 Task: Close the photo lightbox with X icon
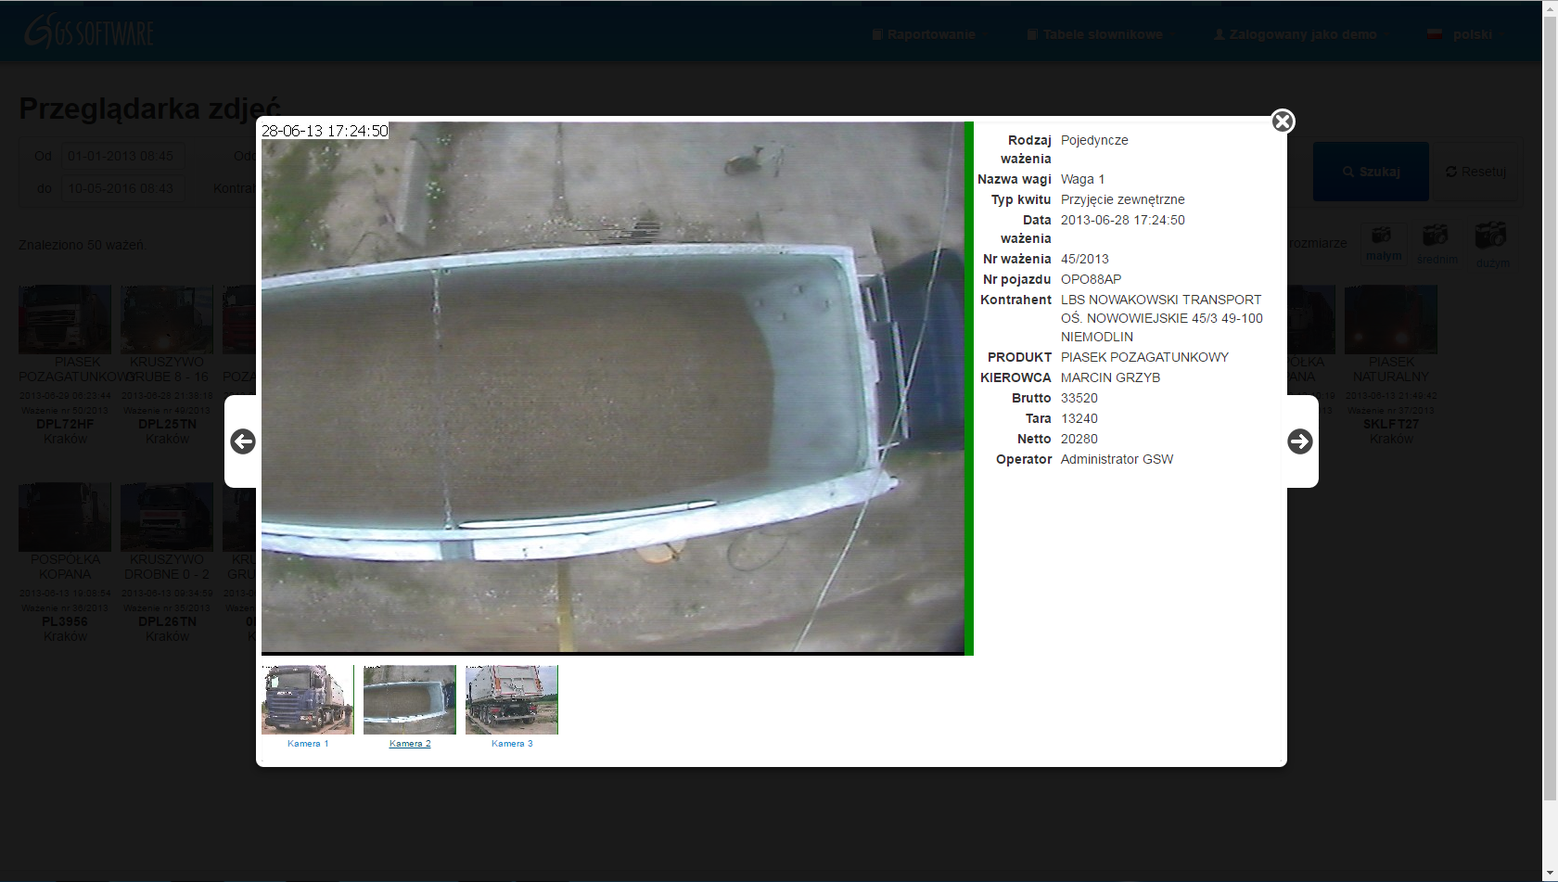pos(1283,121)
